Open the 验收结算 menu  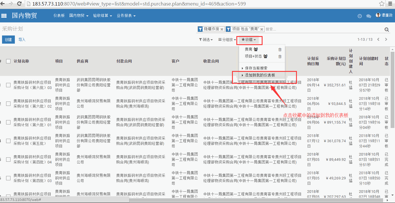tap(102, 16)
